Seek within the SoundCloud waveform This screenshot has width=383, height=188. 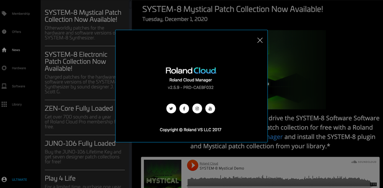278,181
